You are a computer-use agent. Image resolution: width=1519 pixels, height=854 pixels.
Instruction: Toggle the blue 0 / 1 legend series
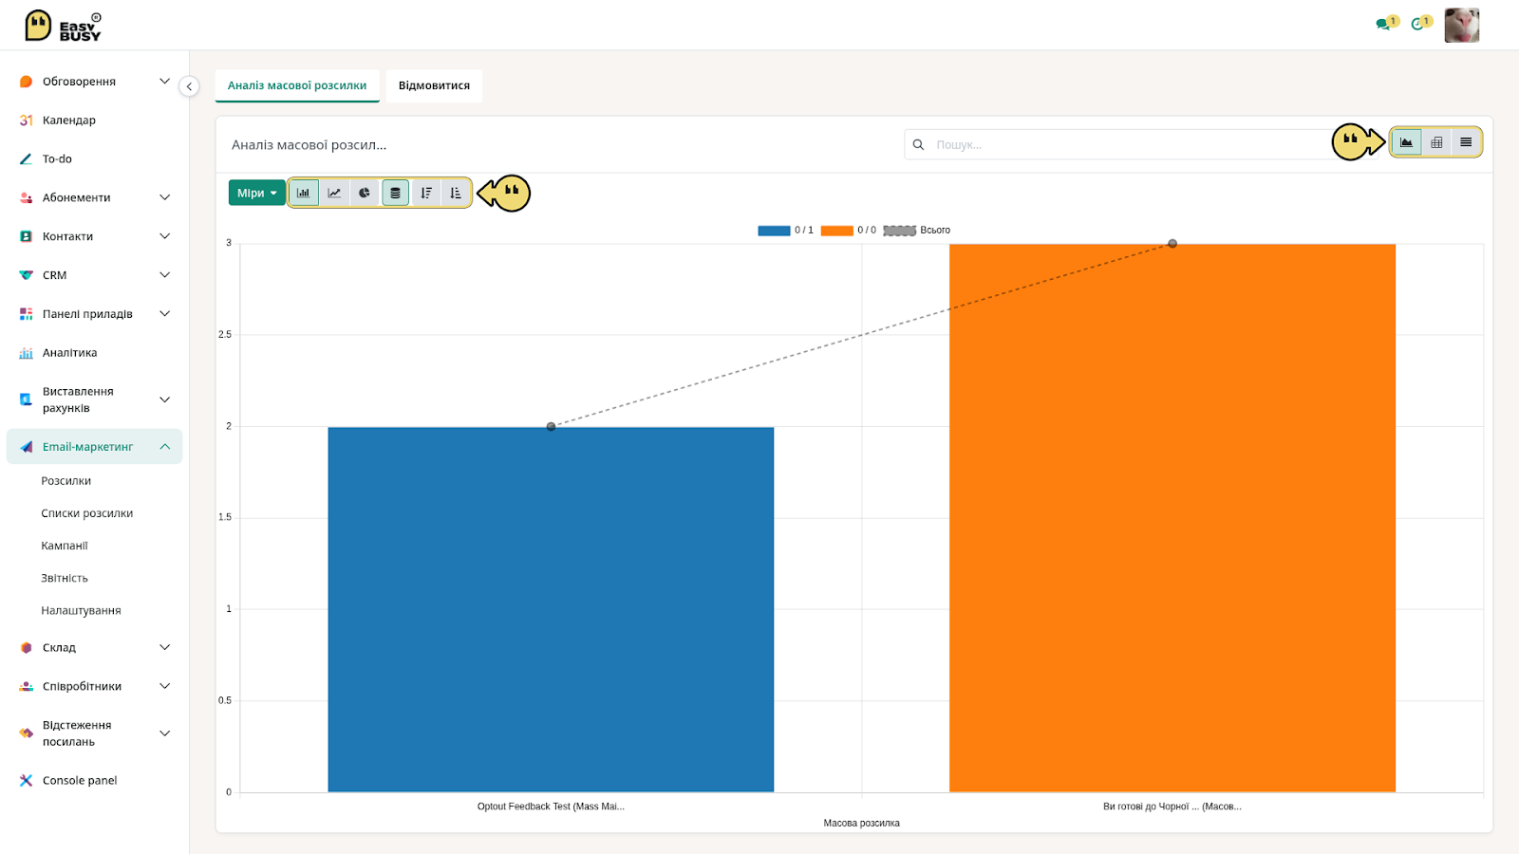(x=786, y=231)
